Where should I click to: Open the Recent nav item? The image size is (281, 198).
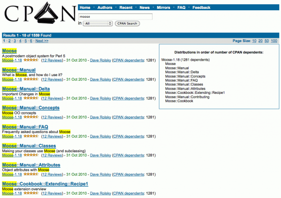coord(126,7)
